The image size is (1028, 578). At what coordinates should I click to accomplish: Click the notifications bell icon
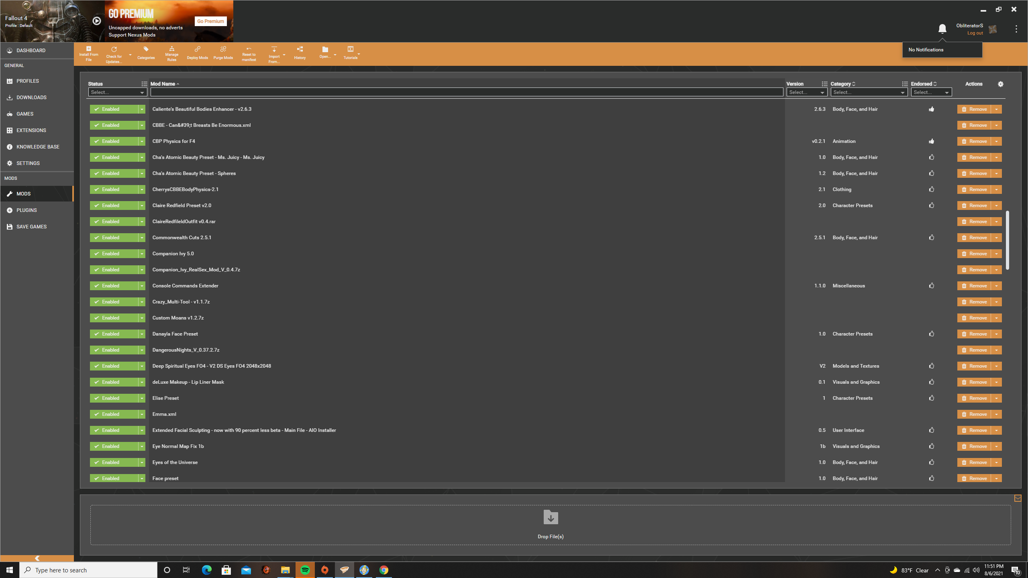tap(942, 28)
